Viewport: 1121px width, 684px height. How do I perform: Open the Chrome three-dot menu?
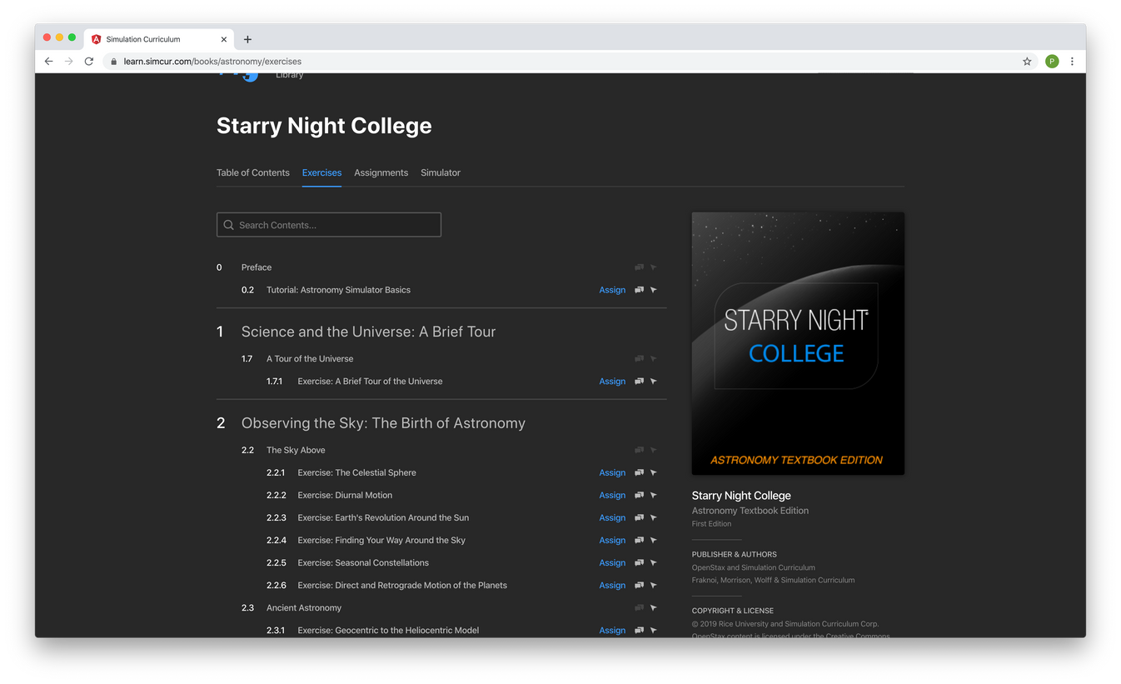pos(1072,61)
